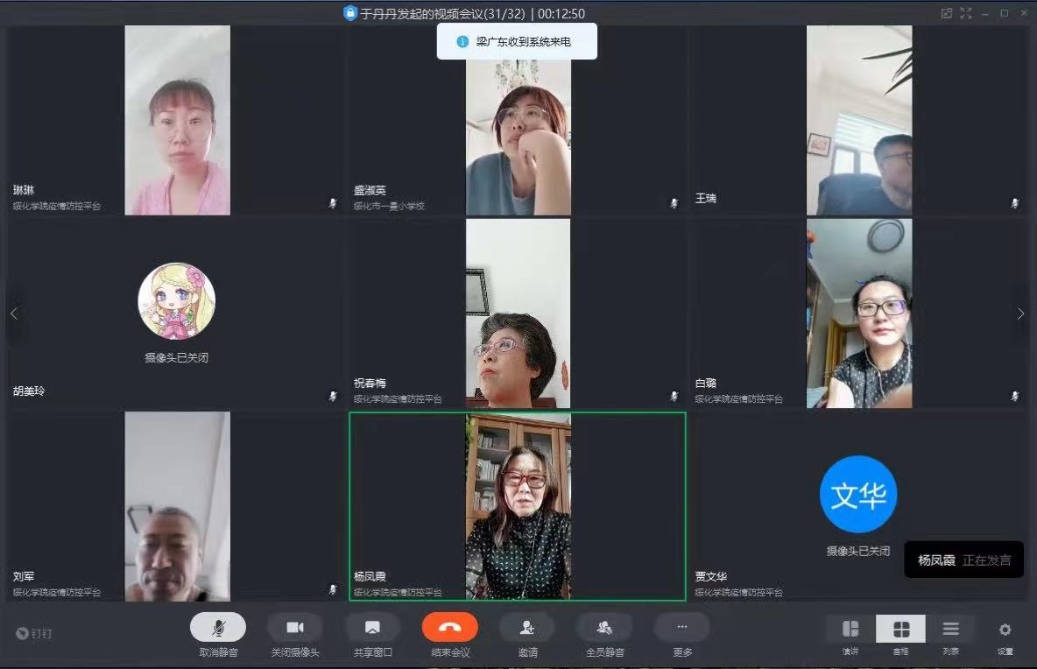Click name label 刘军
Image resolution: width=1037 pixels, height=669 pixels.
pos(24,576)
